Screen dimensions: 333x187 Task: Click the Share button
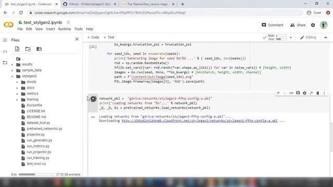click(x=298, y=25)
